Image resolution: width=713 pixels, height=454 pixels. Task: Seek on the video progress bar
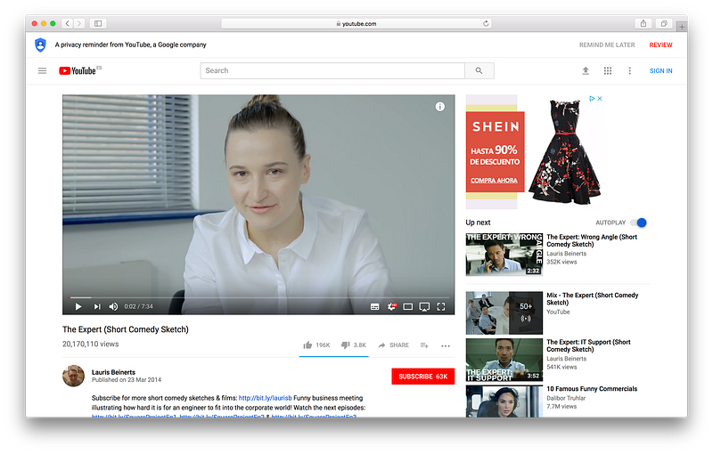(x=258, y=297)
